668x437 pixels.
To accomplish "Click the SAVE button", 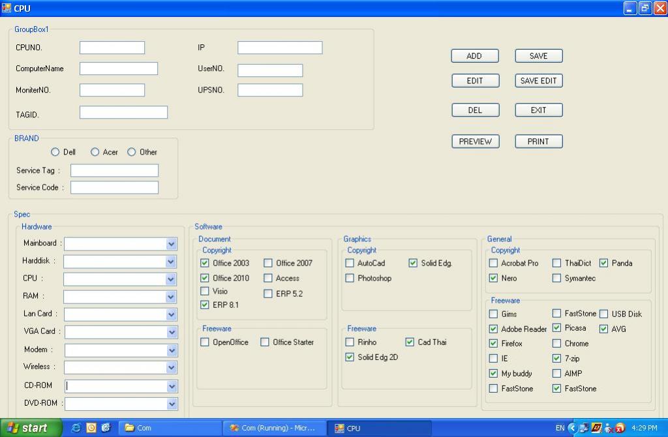I will click(539, 56).
